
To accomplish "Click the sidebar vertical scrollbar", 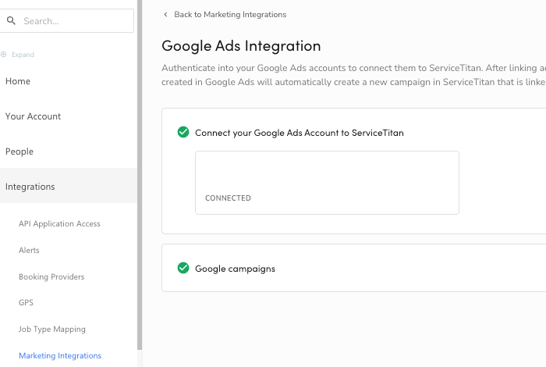I will (140, 172).
